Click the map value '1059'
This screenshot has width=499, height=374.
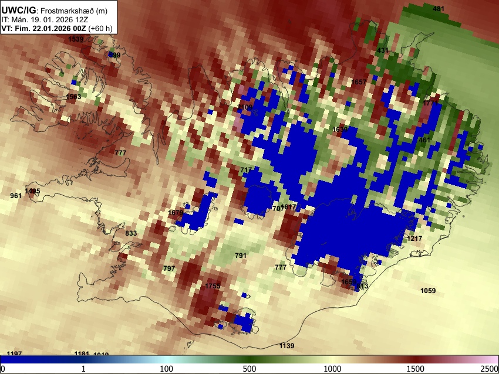[x=428, y=290]
